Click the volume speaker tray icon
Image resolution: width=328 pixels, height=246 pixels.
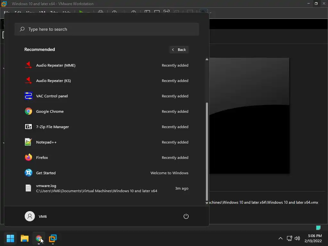(x=297, y=238)
